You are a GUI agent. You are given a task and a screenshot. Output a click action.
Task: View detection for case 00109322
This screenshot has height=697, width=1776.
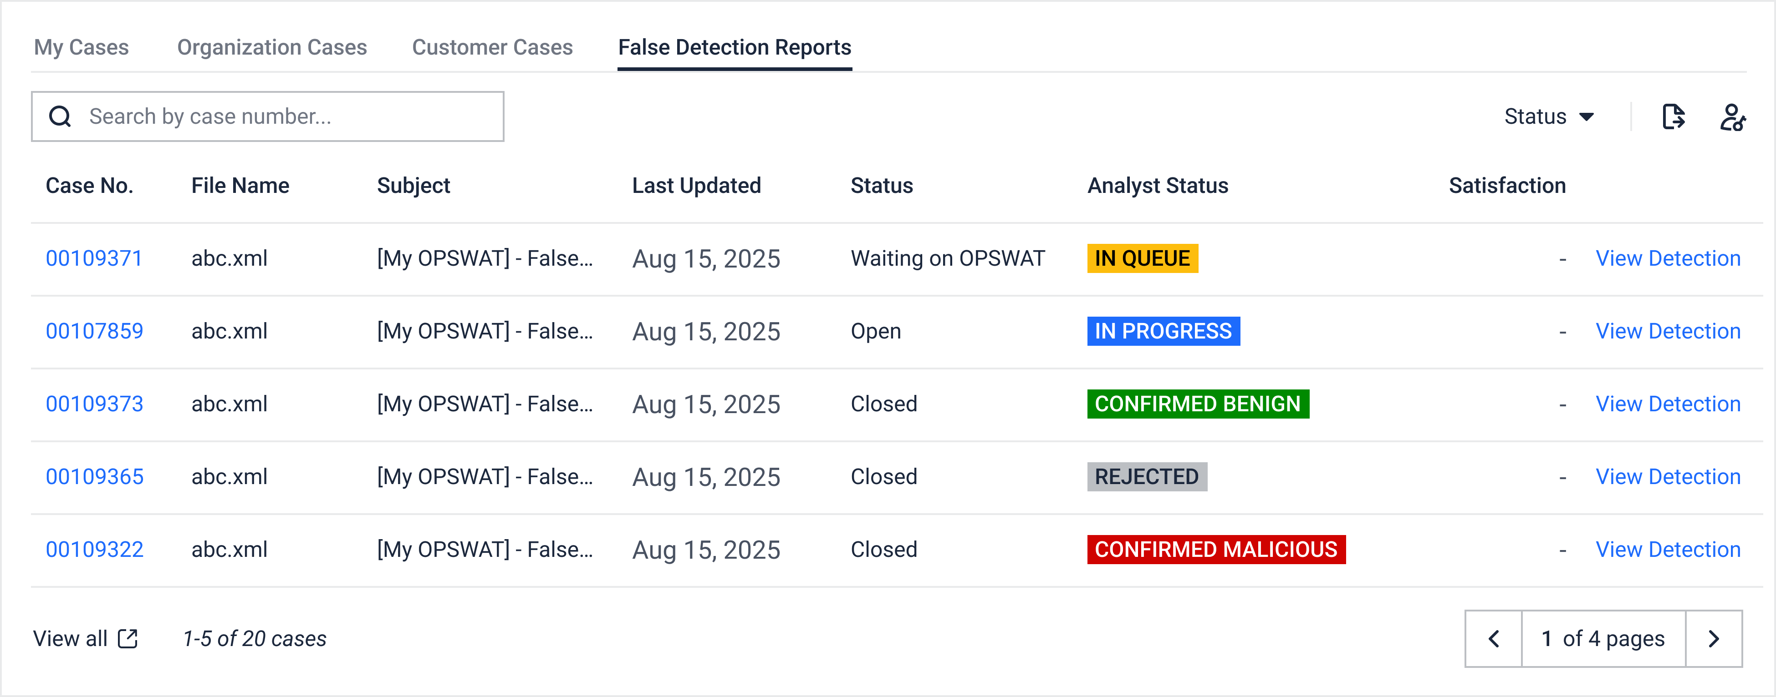[1668, 550]
